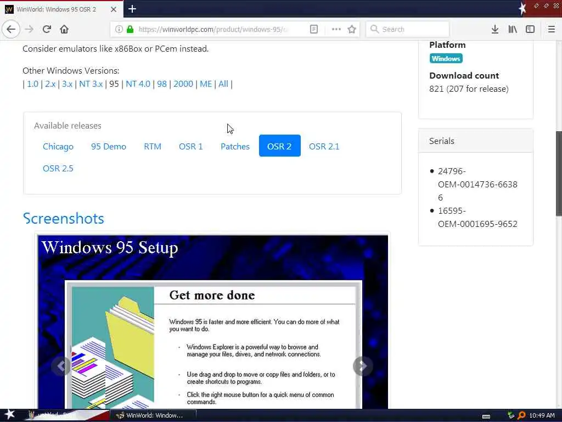The image size is (562, 422).
Task: Click the Serials panel header
Action: point(476,141)
